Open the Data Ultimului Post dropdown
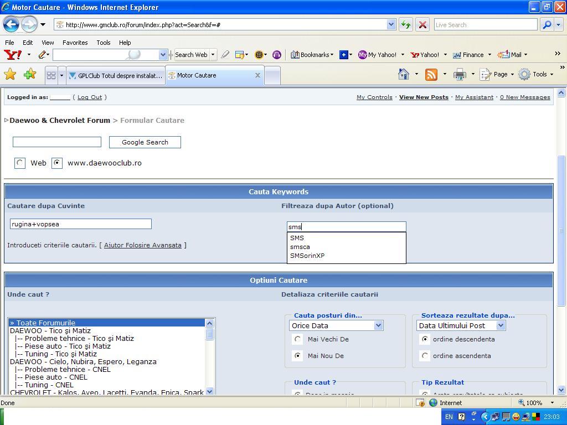Image resolution: width=567 pixels, height=425 pixels. click(x=501, y=325)
